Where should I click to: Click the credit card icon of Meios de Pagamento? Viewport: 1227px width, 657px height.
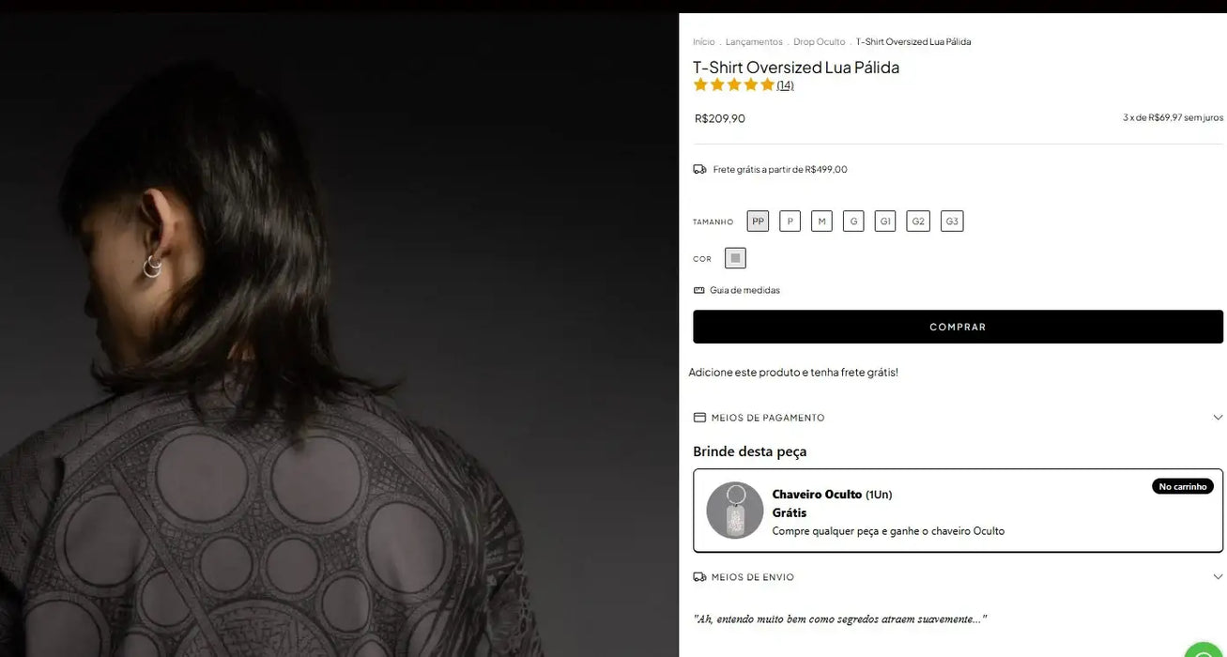pyautogui.click(x=698, y=417)
